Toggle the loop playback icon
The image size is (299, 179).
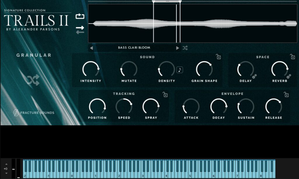tap(80, 16)
